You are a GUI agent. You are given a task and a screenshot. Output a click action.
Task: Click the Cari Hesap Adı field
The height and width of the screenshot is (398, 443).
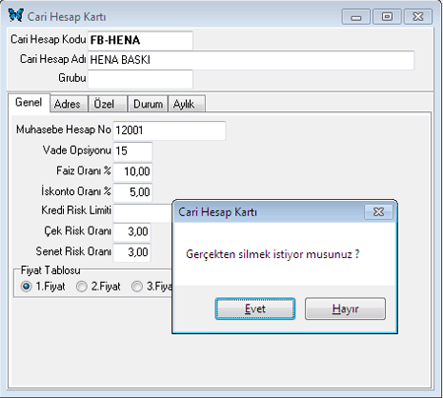pyautogui.click(x=251, y=60)
